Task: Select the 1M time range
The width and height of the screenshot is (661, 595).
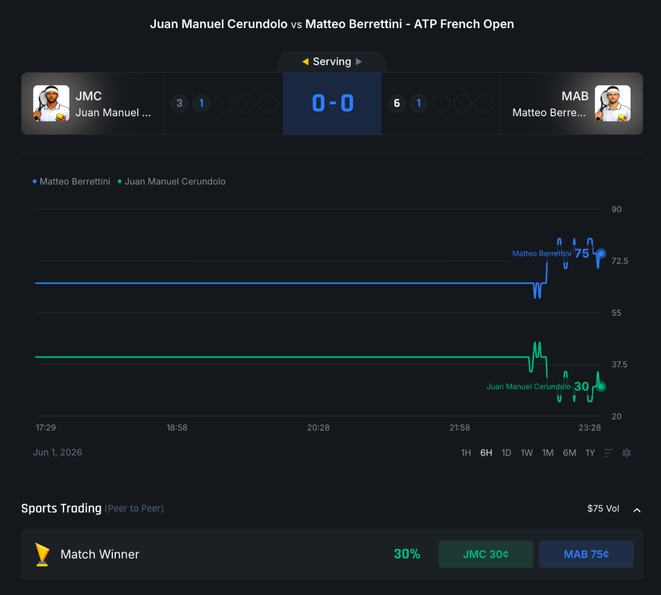Action: pos(548,453)
